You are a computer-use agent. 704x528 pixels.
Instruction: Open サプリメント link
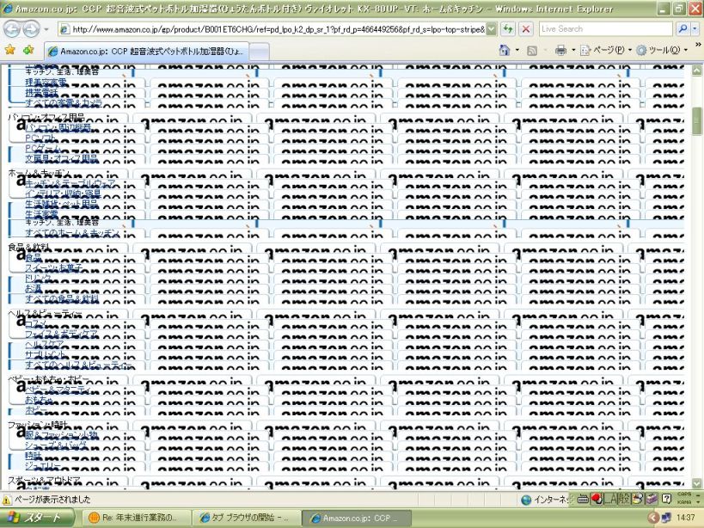tap(46, 354)
